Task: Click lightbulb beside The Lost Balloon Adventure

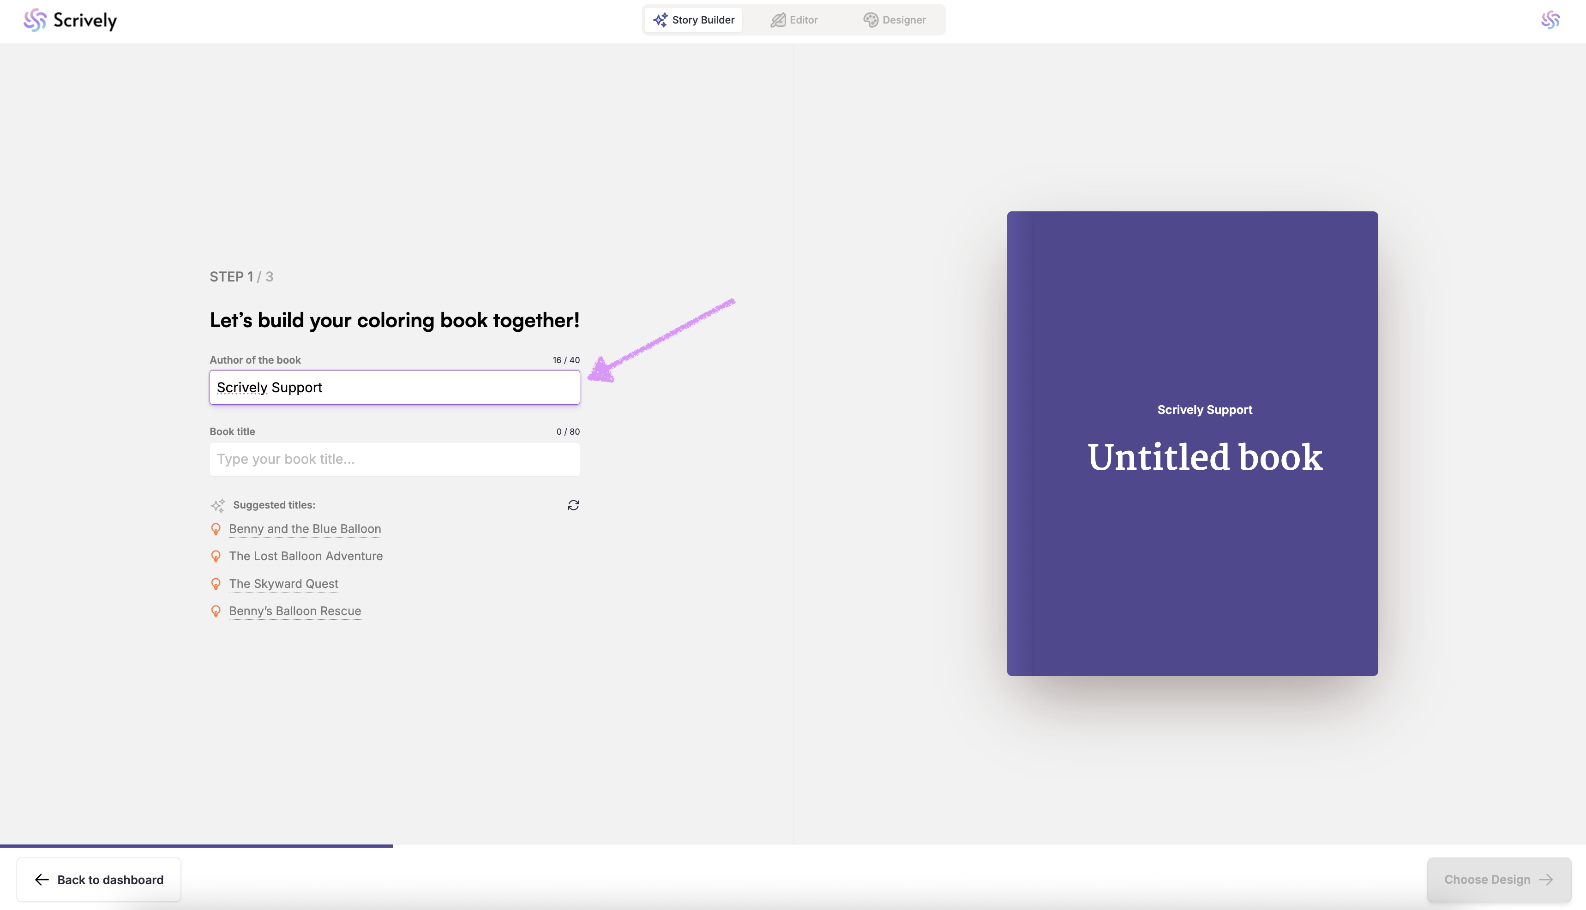Action: [x=216, y=556]
